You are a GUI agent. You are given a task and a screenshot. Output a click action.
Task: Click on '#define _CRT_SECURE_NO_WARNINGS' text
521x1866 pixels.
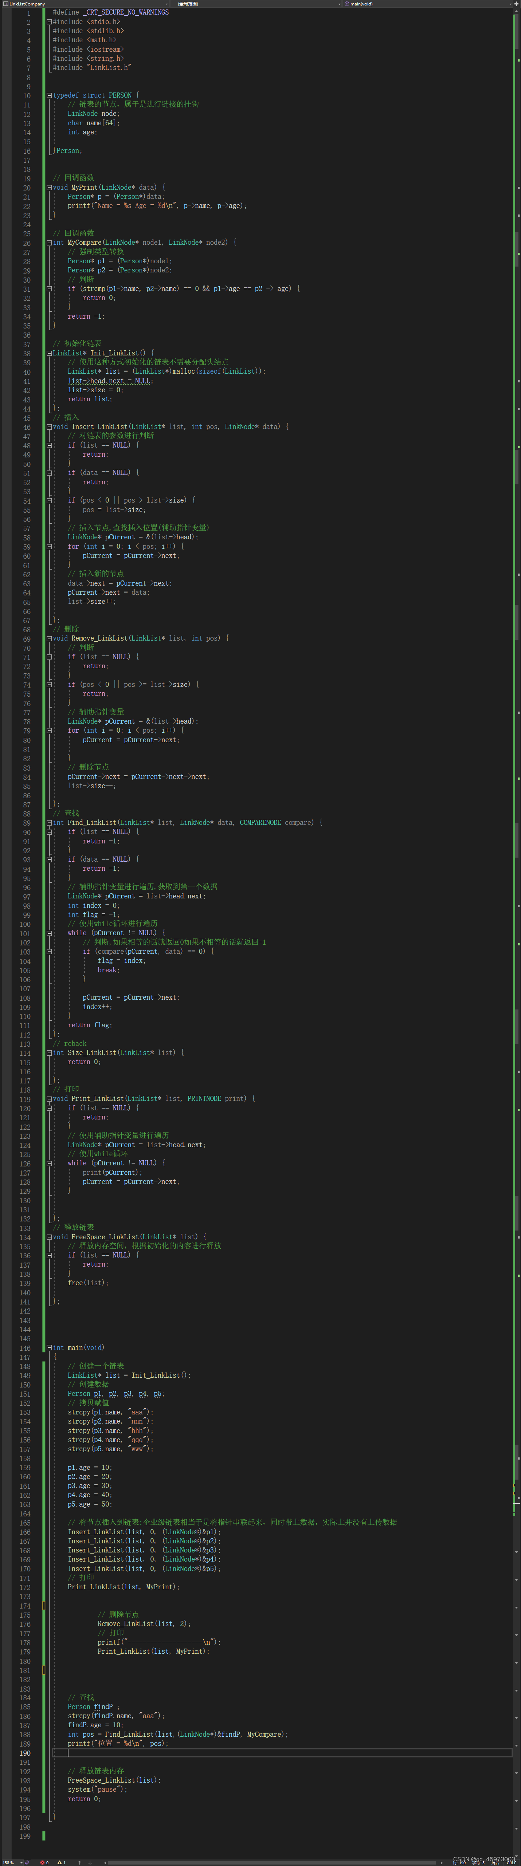click(x=111, y=12)
